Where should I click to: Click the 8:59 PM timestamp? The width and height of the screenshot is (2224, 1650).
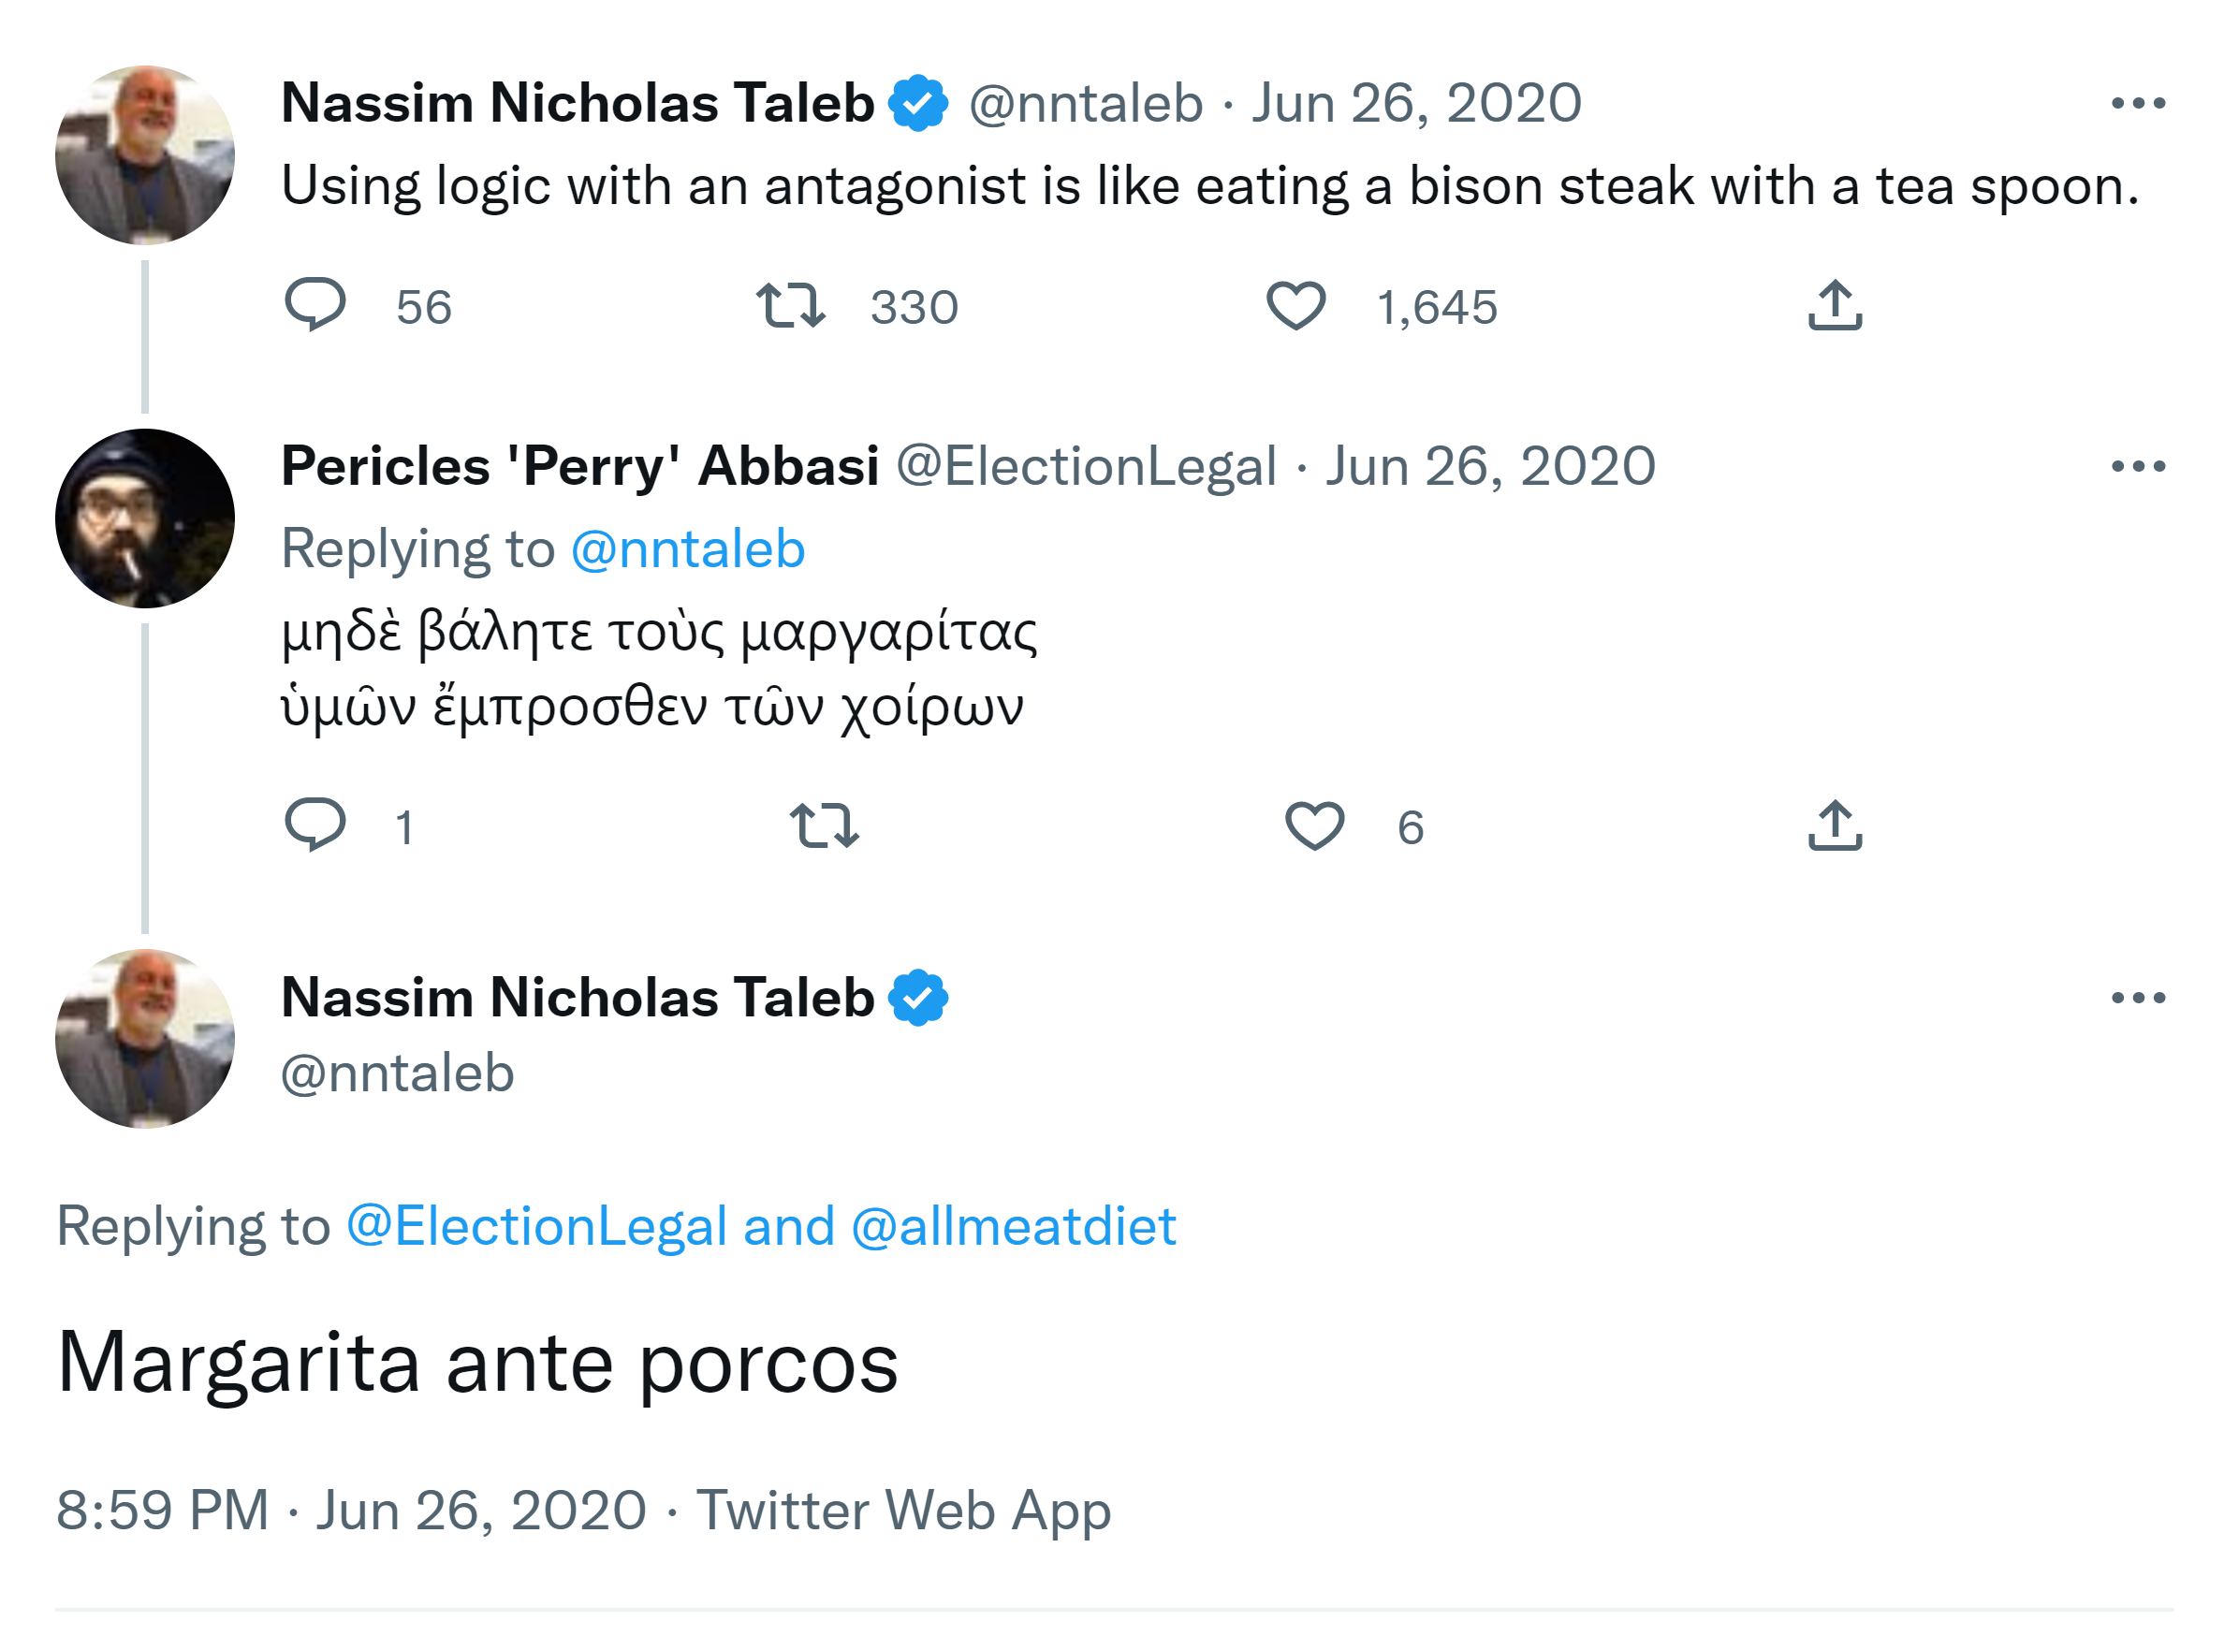[162, 1510]
